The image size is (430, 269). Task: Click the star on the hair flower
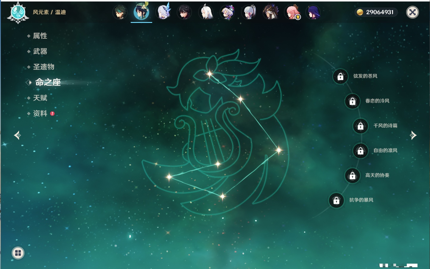click(210, 74)
